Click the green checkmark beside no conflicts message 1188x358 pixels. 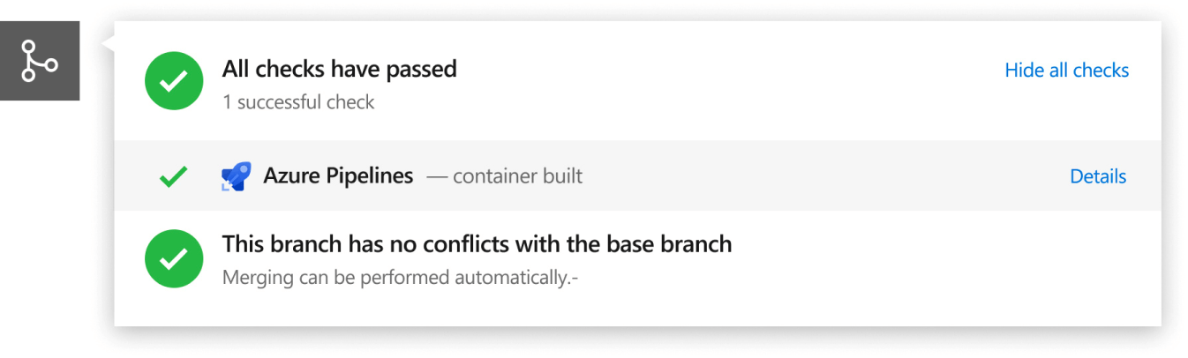(x=174, y=258)
